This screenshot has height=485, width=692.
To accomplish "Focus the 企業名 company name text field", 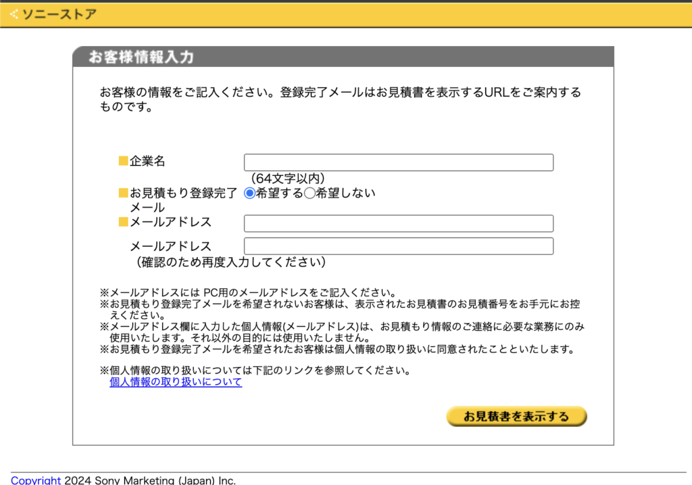I will pos(398,162).
